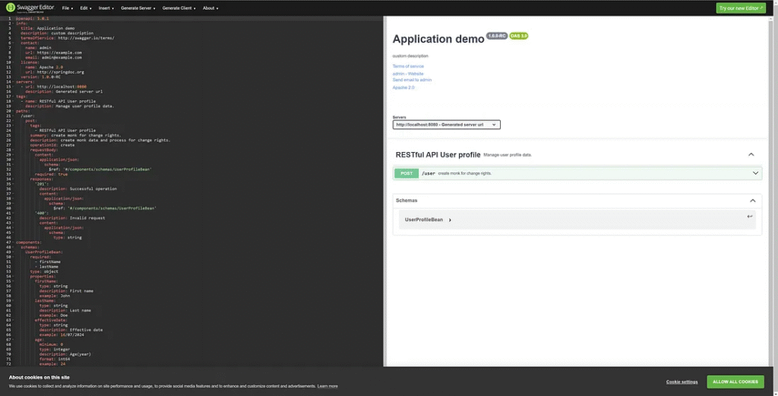Click 'summary: create monk for change rights.' line
Screen dimensions: 778x396
tap(75, 135)
